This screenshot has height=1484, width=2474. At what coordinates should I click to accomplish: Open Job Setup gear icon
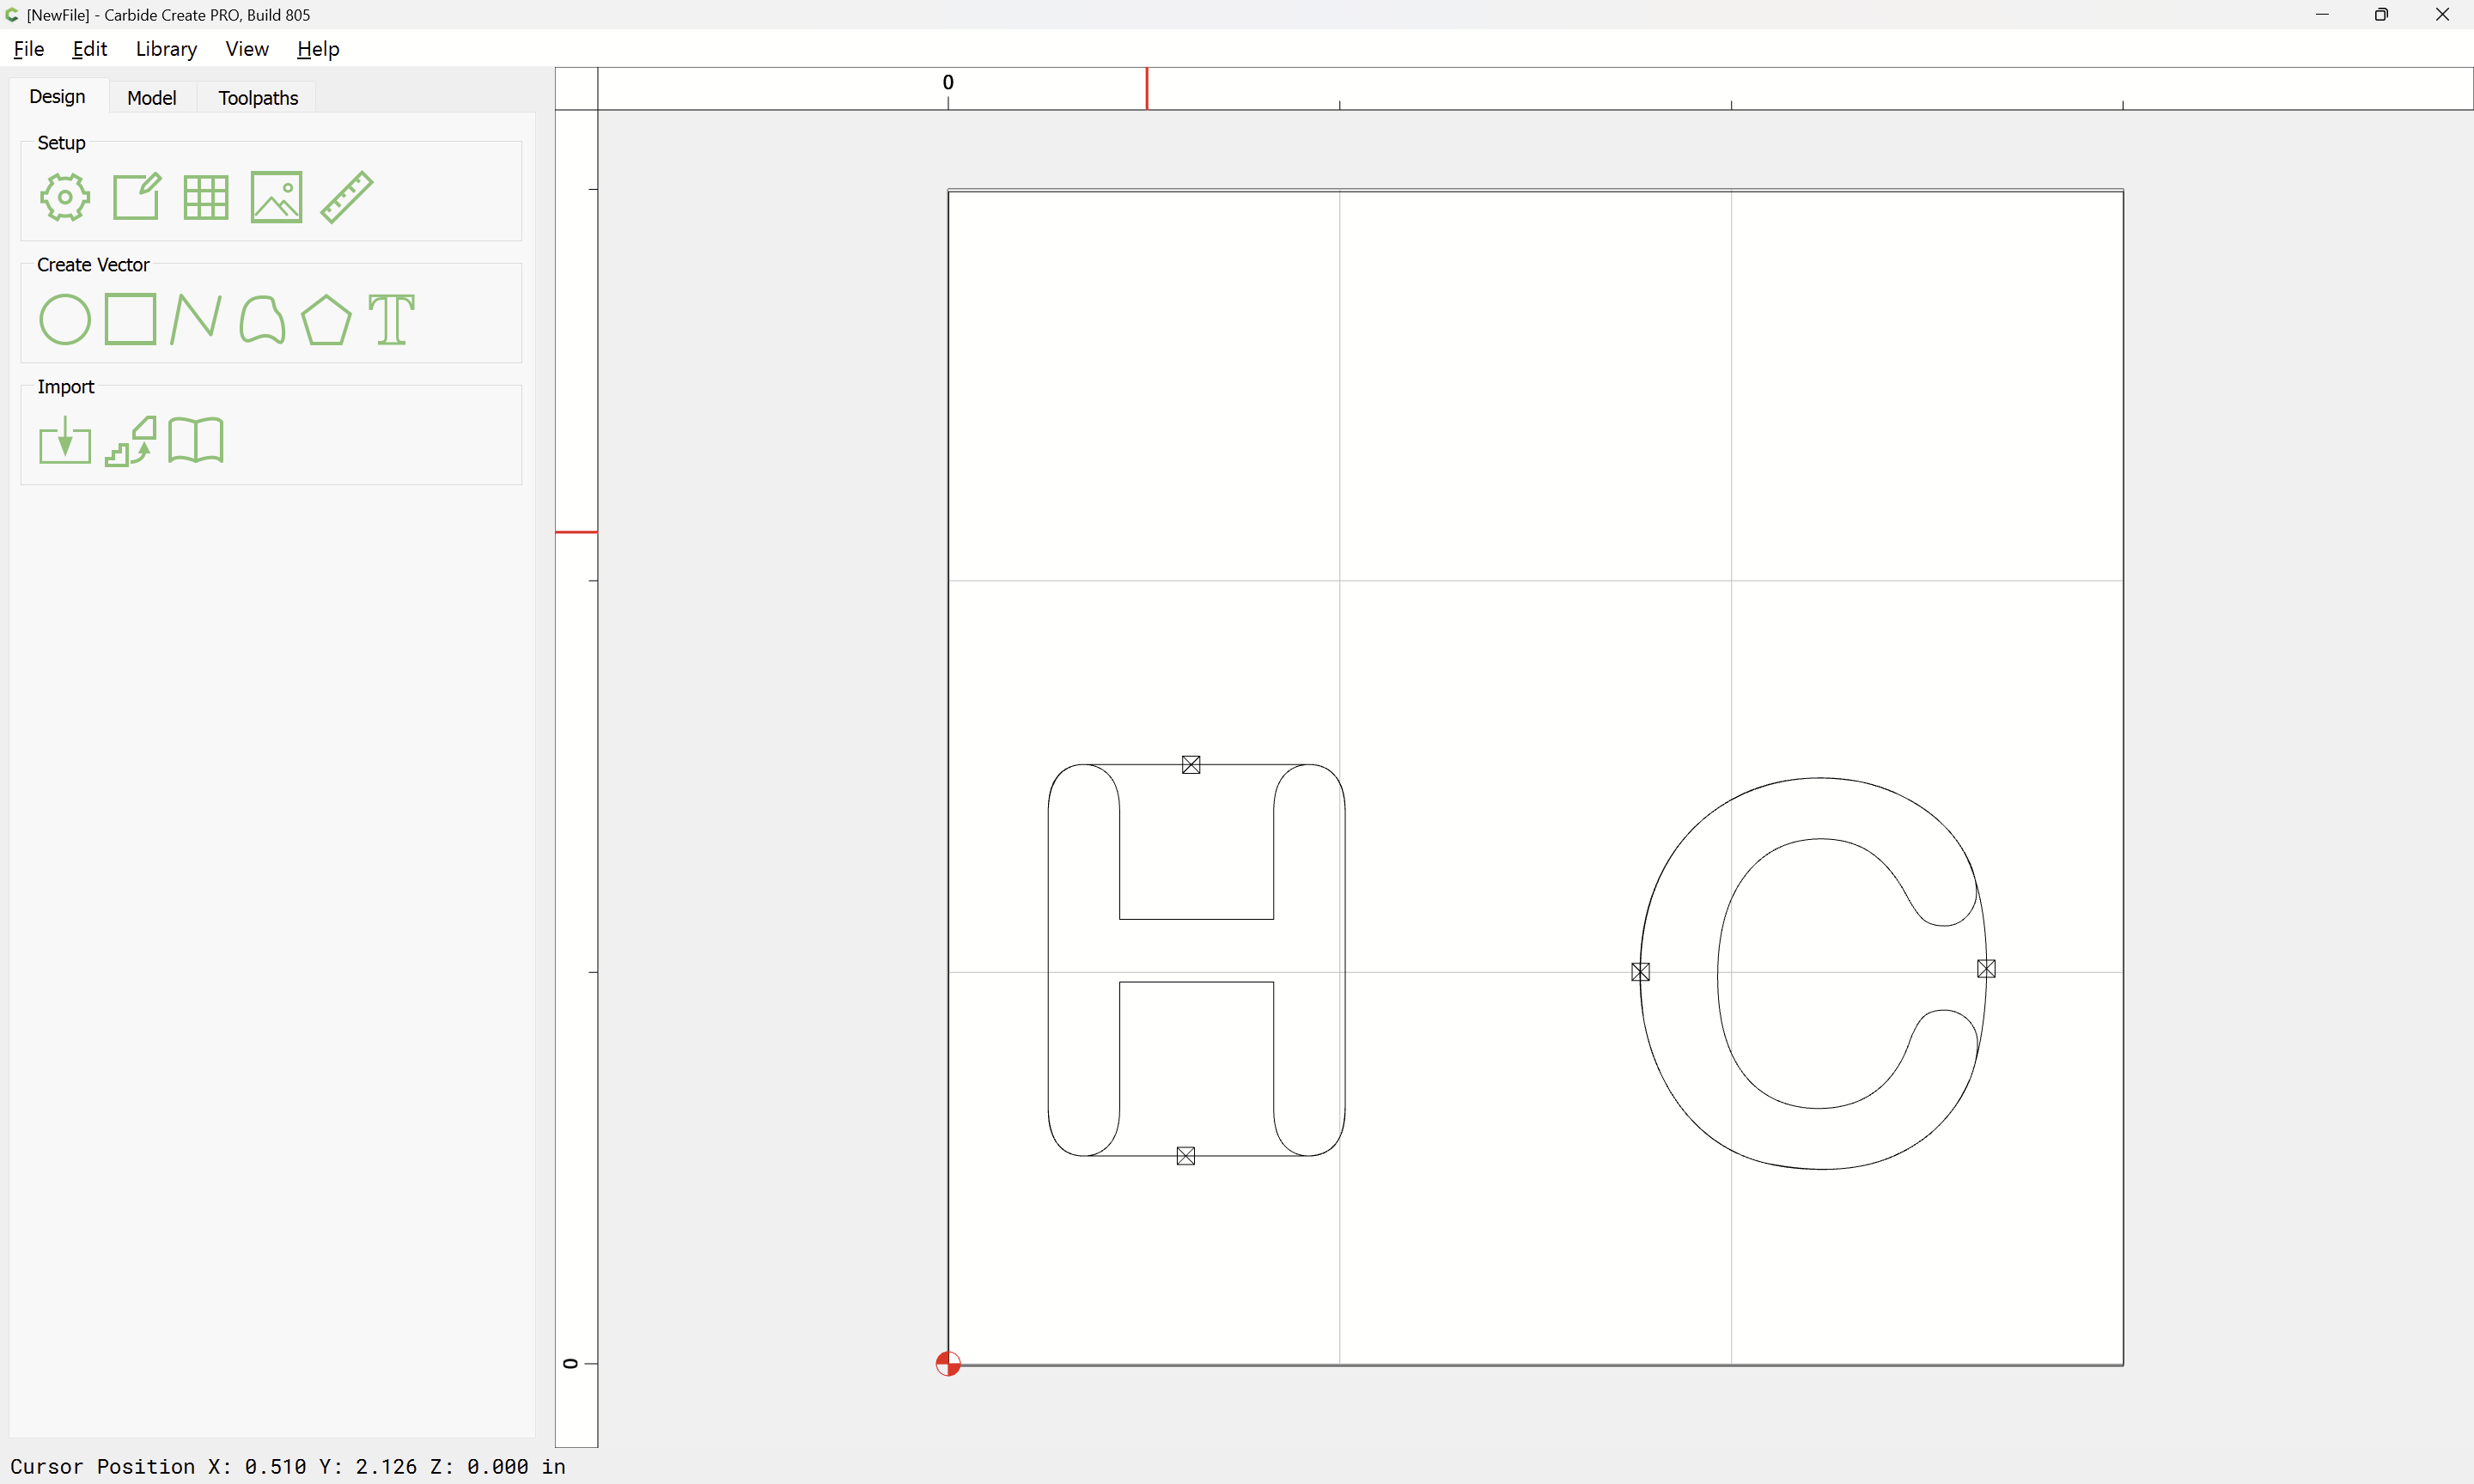(x=65, y=197)
